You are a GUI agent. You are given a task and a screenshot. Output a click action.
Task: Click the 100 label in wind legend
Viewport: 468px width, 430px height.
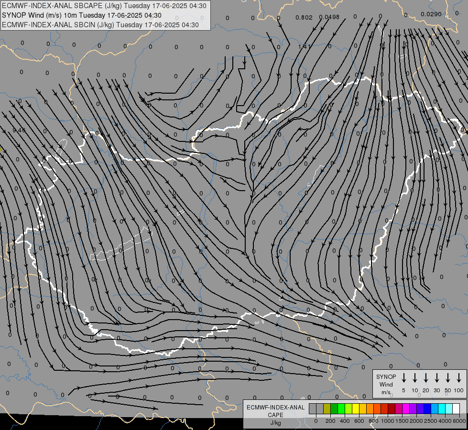459,390
